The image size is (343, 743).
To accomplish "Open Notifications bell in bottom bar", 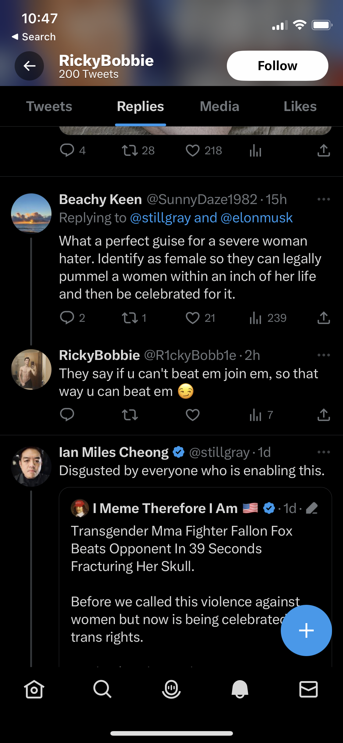I will pyautogui.click(x=240, y=689).
